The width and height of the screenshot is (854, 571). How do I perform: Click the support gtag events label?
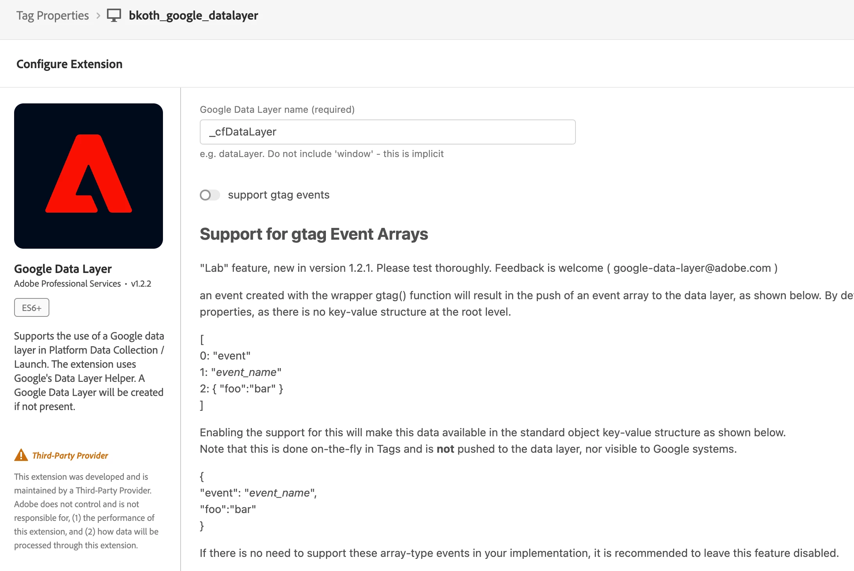pos(279,195)
